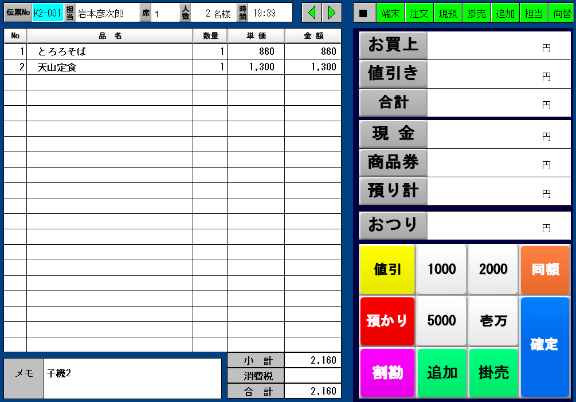Select the 注文 menu tab
Image resolution: width=576 pixels, height=402 pixels.
click(419, 13)
